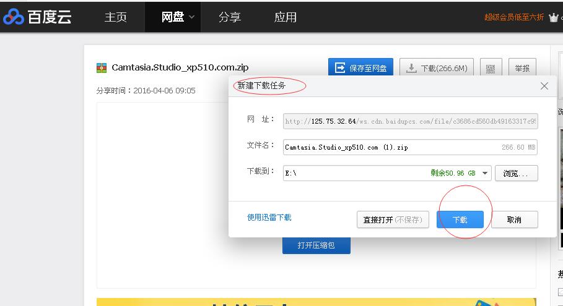This screenshot has height=306, width=563.
Task: Switch to the 应用 tab
Action: point(286,17)
